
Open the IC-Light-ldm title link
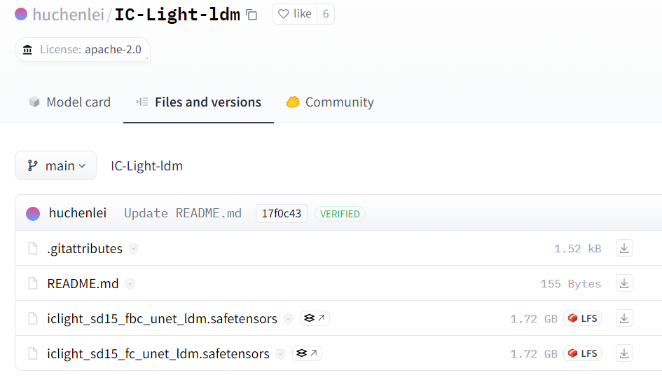tap(177, 15)
